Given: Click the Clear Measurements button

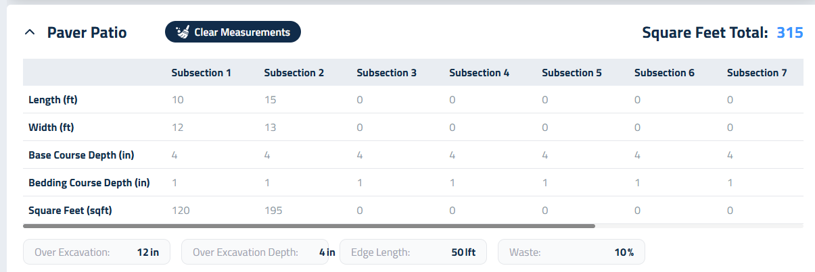Looking at the screenshot, I should coord(233,32).
